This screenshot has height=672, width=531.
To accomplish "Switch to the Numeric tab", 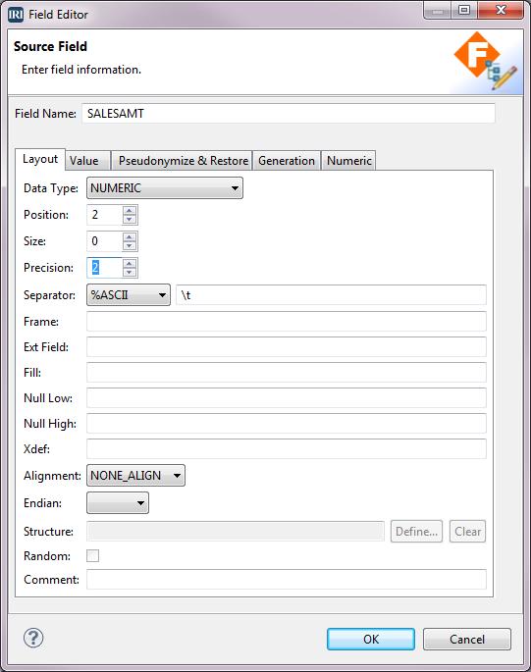I will tap(348, 161).
